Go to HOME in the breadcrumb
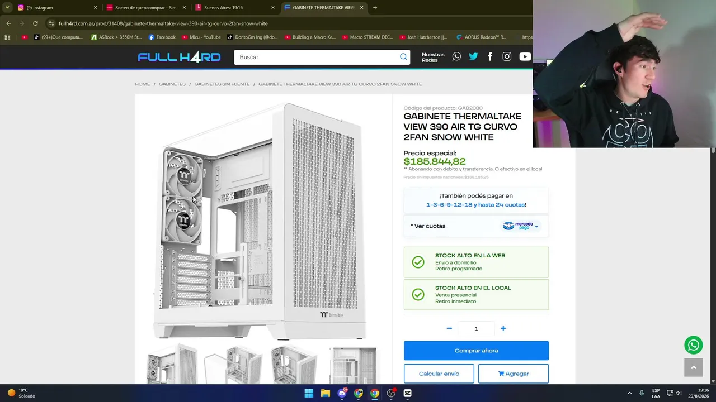The width and height of the screenshot is (716, 402). click(x=143, y=84)
